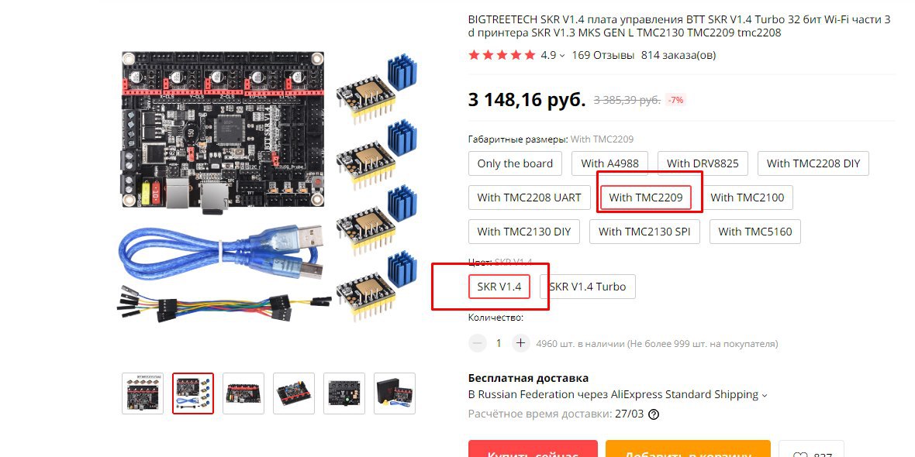Viewport: 915px width, 457px height.
Task: Open the first product thumbnail
Action: click(143, 393)
